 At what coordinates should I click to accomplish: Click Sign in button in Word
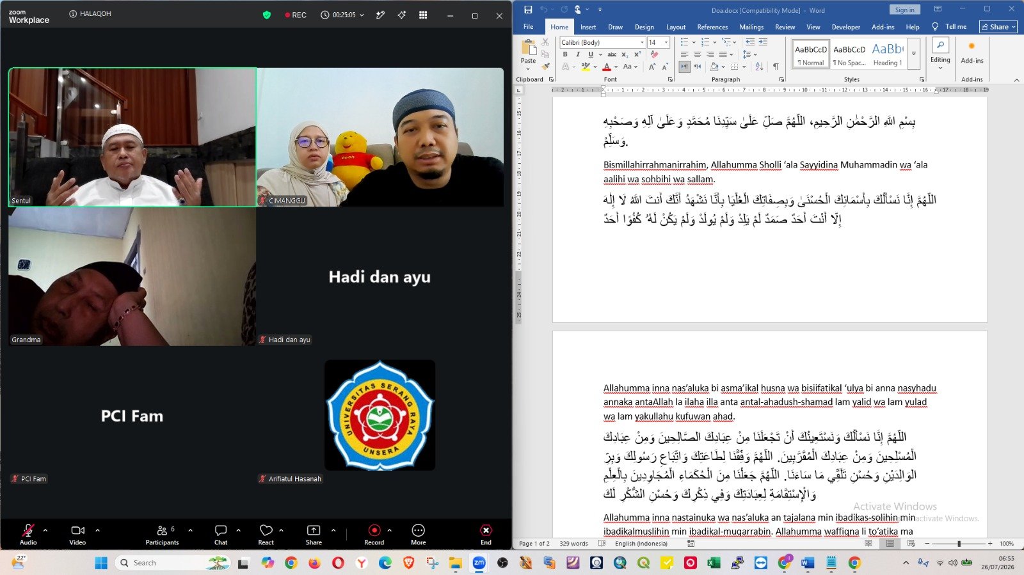pos(904,10)
